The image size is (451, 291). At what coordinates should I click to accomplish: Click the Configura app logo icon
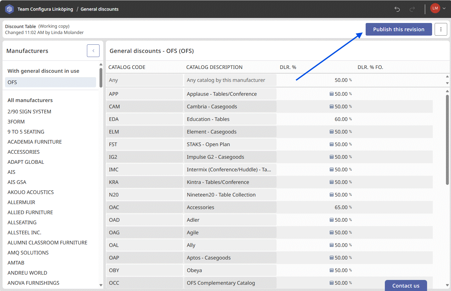(9, 9)
